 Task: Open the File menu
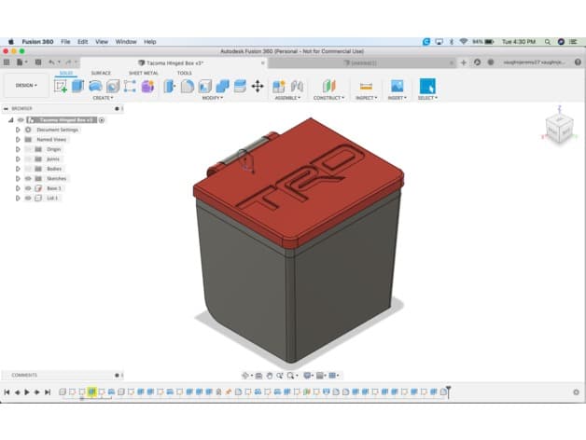(65, 42)
